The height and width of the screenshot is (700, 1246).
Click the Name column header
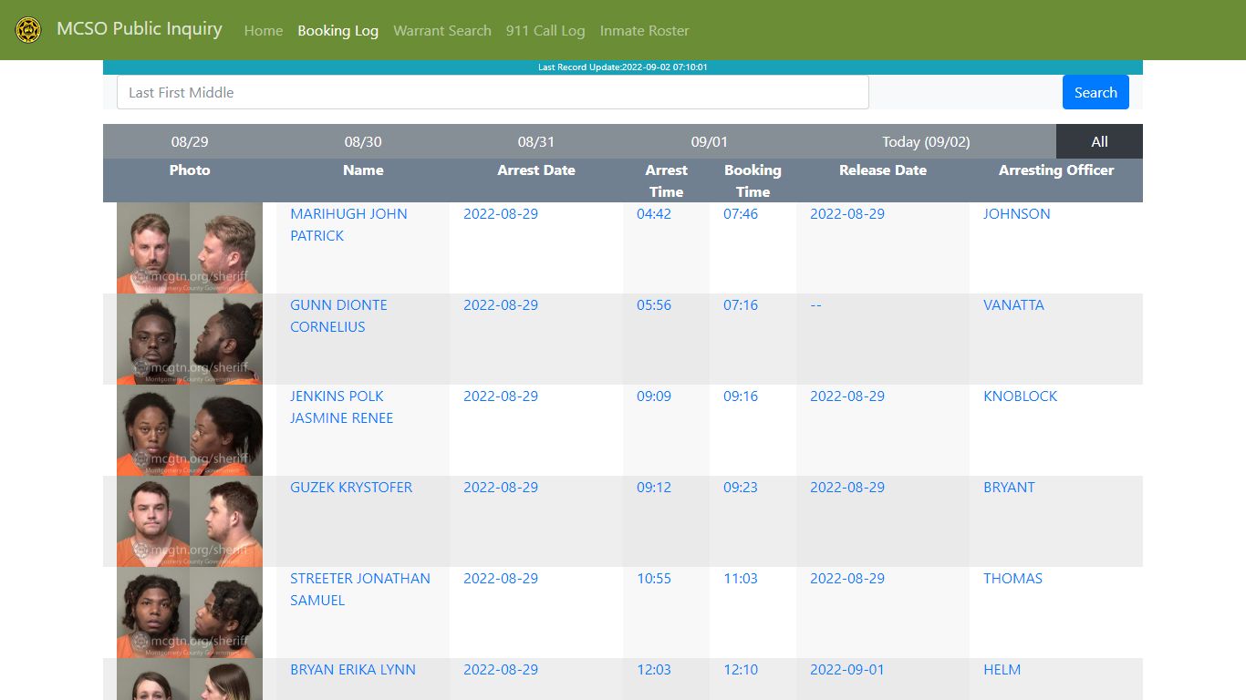363,170
